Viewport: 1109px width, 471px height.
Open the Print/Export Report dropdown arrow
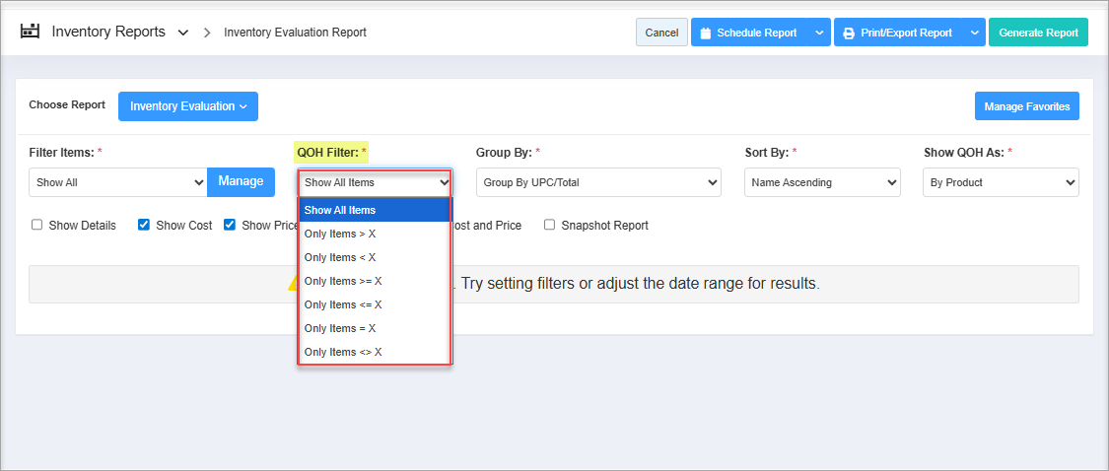coord(974,33)
